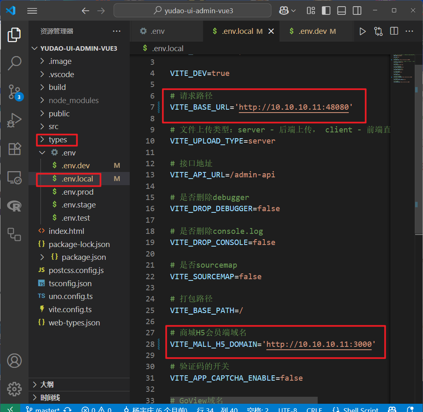
Task: Open the Search view in activity bar
Action: pyautogui.click(x=14, y=63)
